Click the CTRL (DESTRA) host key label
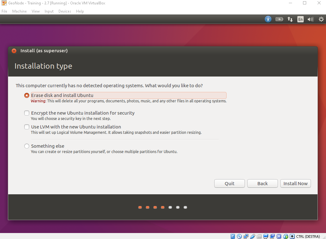The height and width of the screenshot is (239, 326). coord(308,236)
